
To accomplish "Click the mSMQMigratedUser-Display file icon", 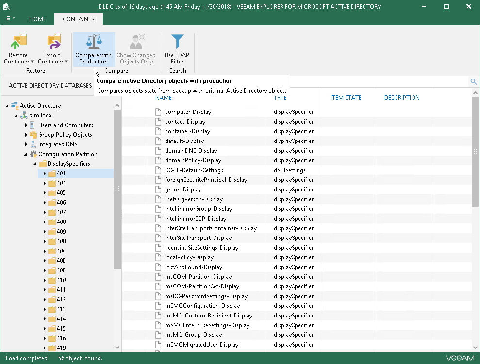I will pyautogui.click(x=158, y=345).
